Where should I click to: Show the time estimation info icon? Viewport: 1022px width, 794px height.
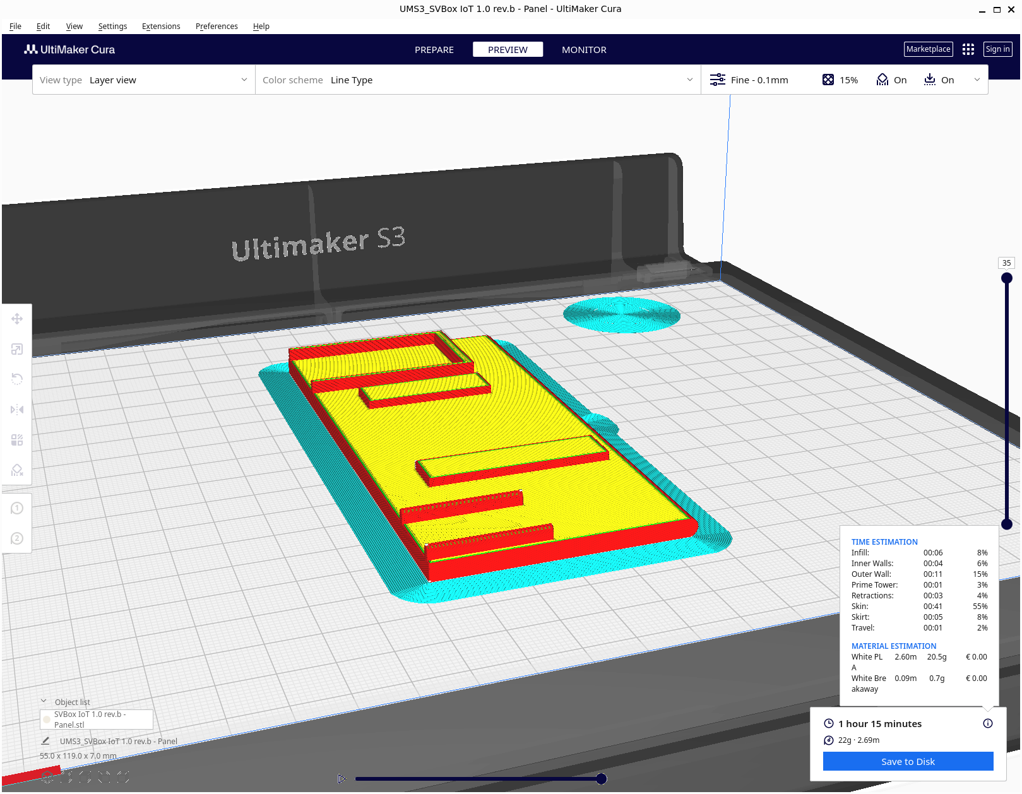click(988, 724)
